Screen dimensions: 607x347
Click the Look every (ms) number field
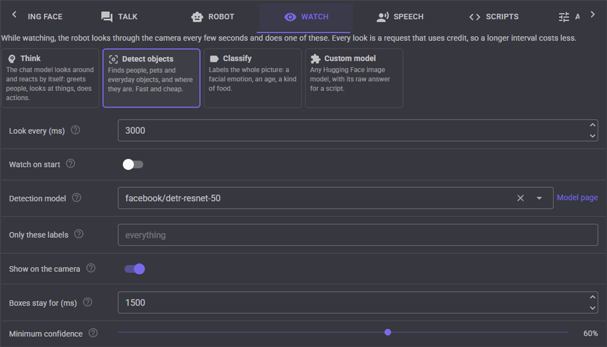357,130
